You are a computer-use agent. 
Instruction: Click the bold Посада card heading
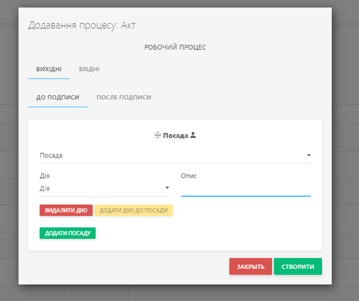tap(176, 135)
